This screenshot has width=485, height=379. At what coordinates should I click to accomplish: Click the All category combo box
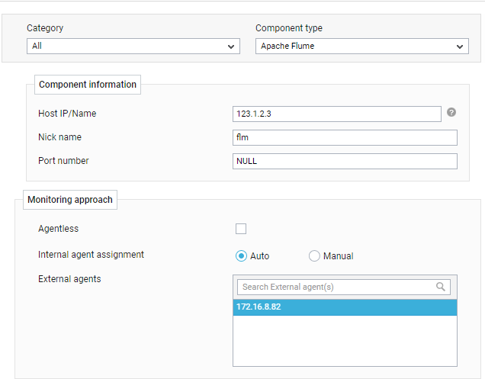[133, 46]
